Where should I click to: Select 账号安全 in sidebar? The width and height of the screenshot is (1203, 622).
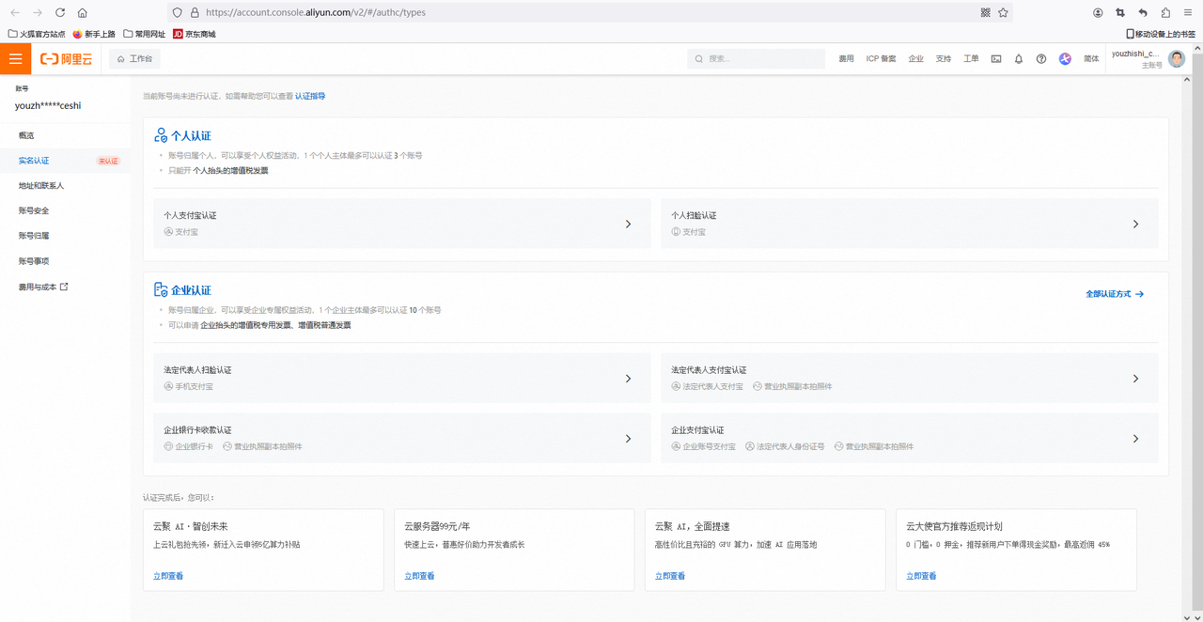(x=34, y=210)
